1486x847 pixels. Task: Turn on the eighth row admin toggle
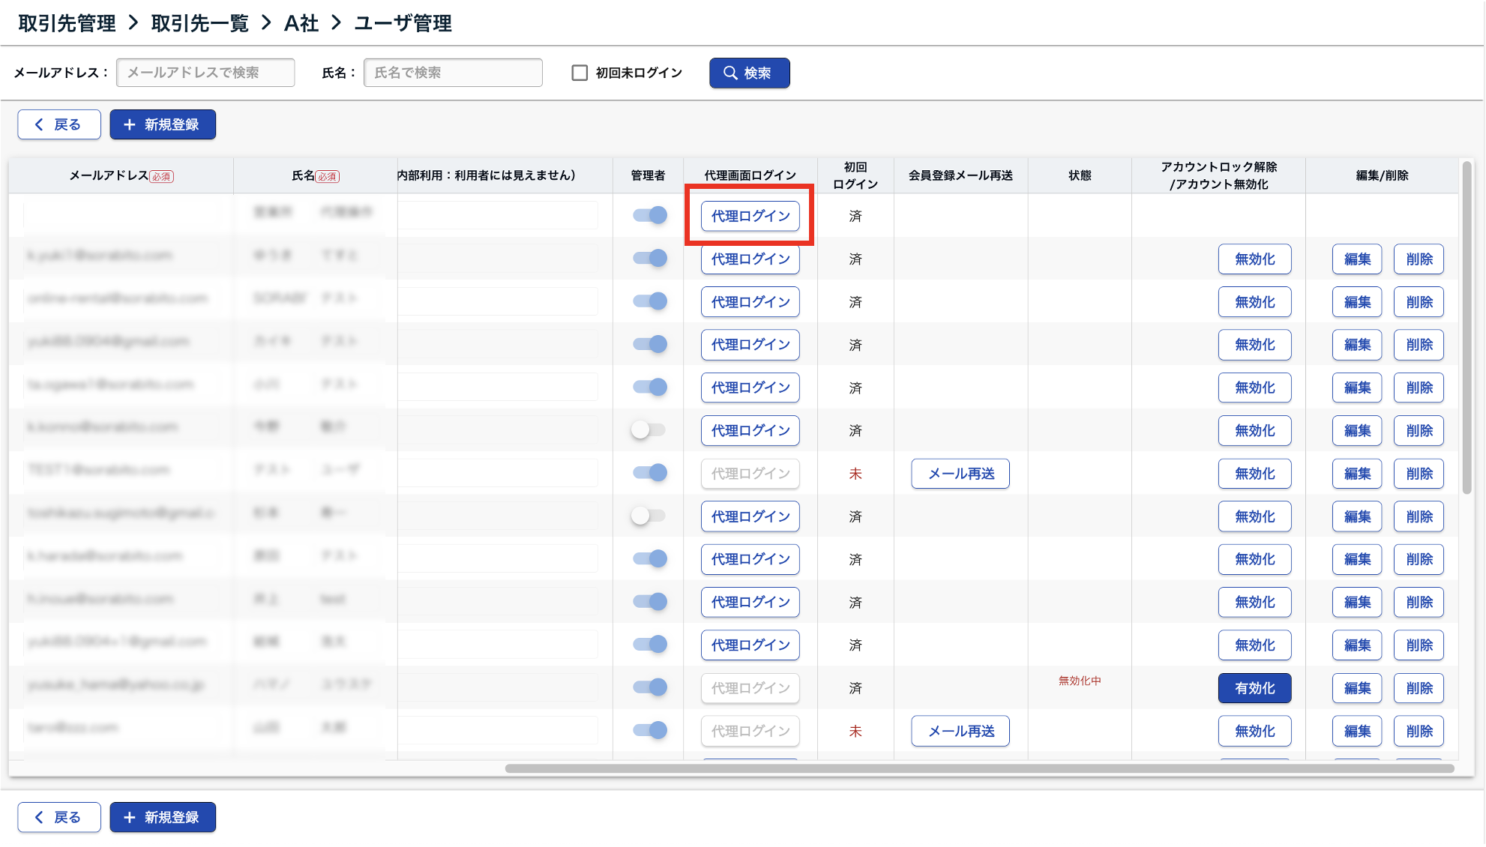coord(648,516)
